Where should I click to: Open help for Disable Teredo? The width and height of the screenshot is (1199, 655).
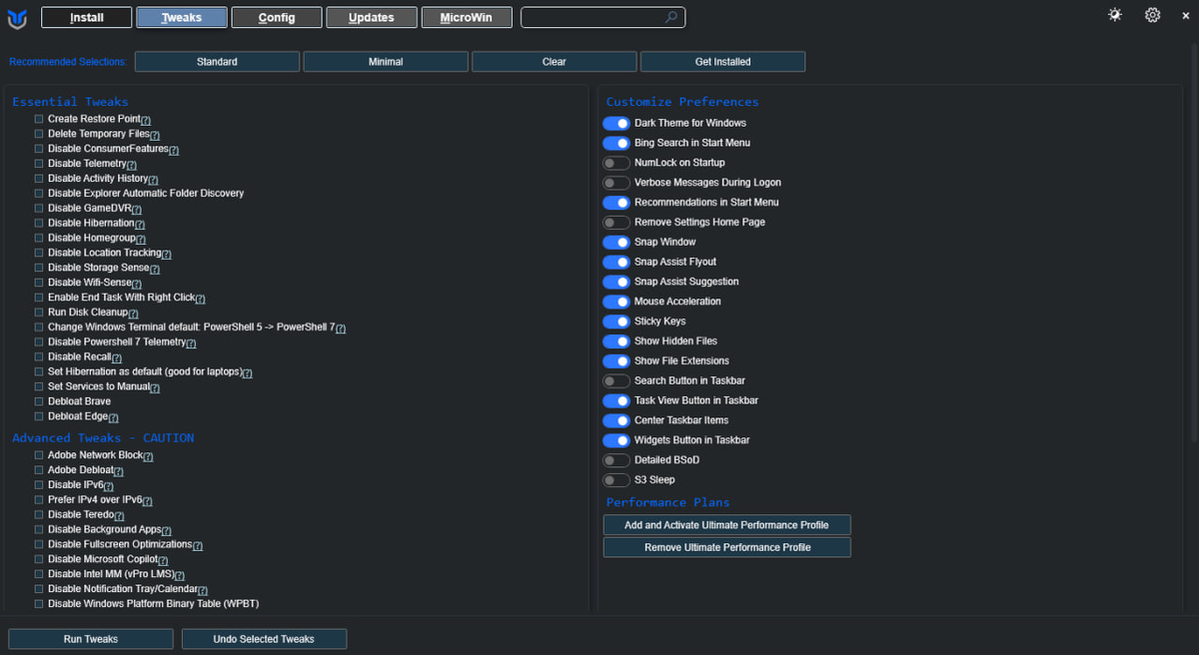118,516
